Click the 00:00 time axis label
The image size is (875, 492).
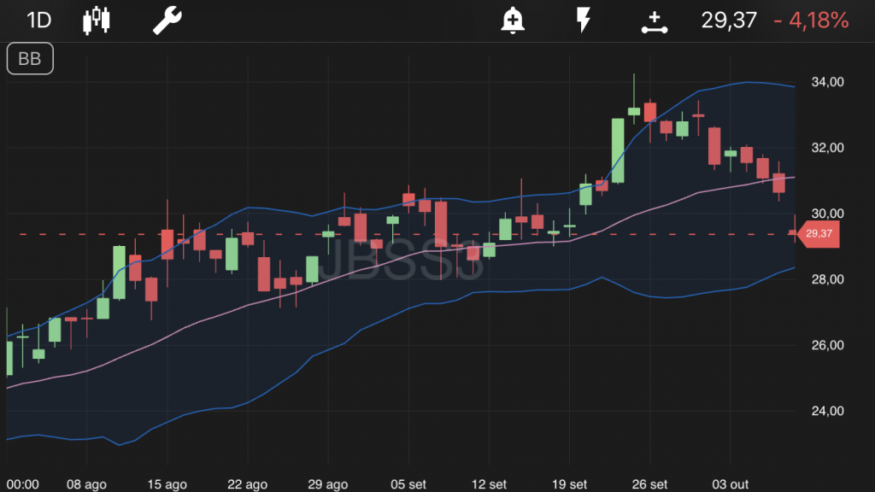tap(23, 484)
